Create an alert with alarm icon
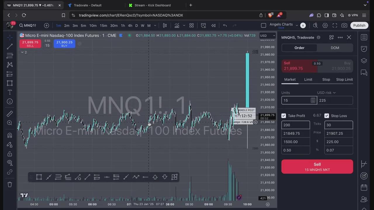This screenshot has height=210, width=374. click(x=203, y=25)
